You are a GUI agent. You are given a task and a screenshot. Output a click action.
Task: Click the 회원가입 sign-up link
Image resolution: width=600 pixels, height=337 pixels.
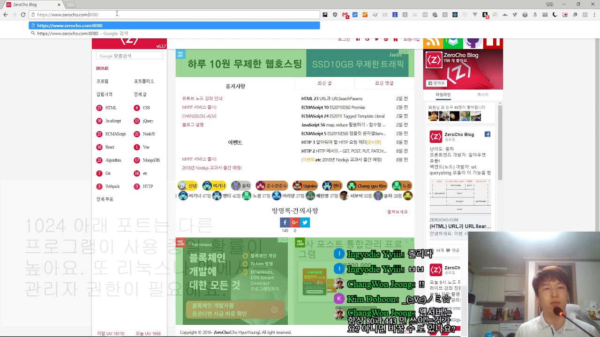(x=412, y=40)
